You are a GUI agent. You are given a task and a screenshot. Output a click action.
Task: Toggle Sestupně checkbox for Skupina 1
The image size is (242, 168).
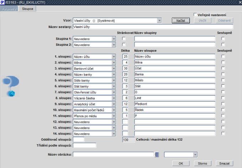tap(223, 39)
